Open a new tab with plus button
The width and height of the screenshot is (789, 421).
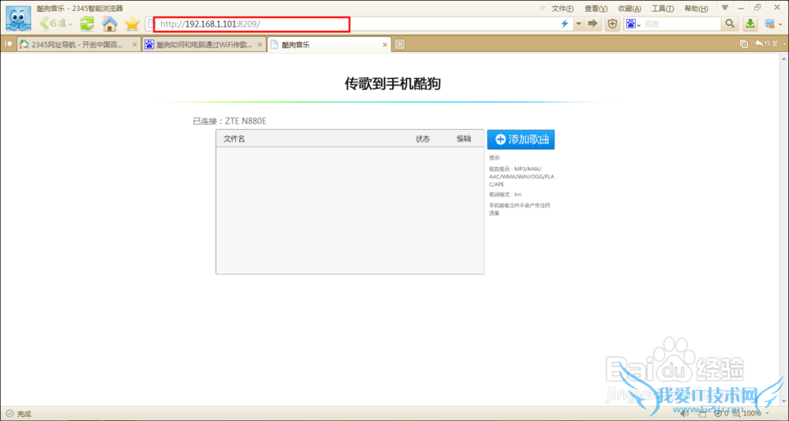(x=399, y=45)
